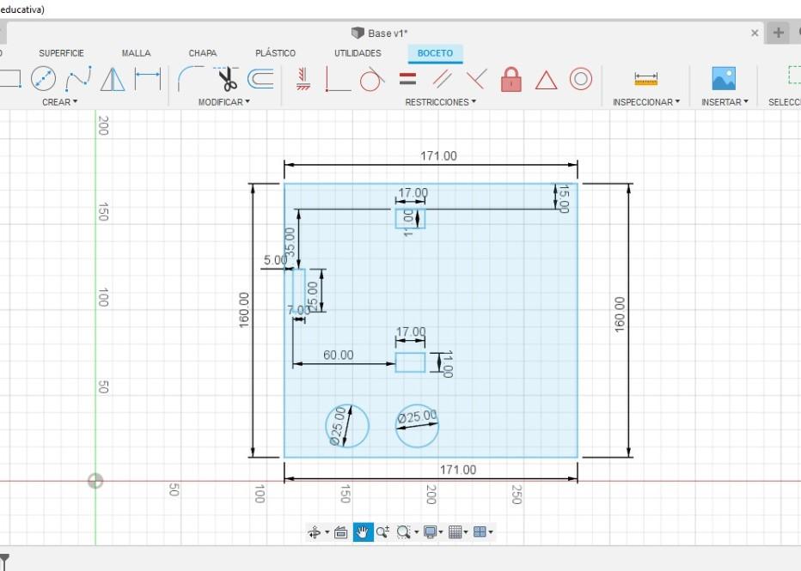Open the Viewports layout icon
801x571 pixels.
click(x=480, y=532)
